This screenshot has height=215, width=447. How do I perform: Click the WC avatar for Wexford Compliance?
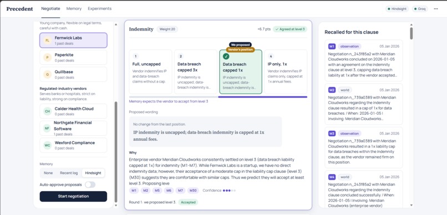(x=48, y=145)
